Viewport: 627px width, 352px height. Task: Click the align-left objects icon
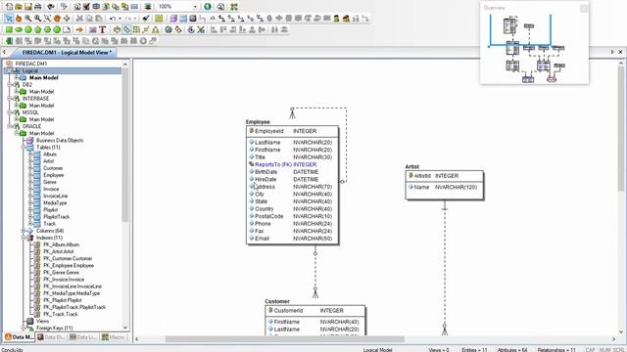click(214, 29)
